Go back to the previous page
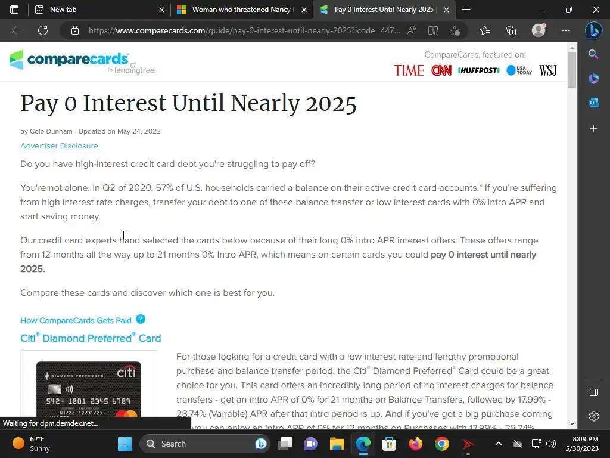This screenshot has width=610, height=458. point(16,30)
